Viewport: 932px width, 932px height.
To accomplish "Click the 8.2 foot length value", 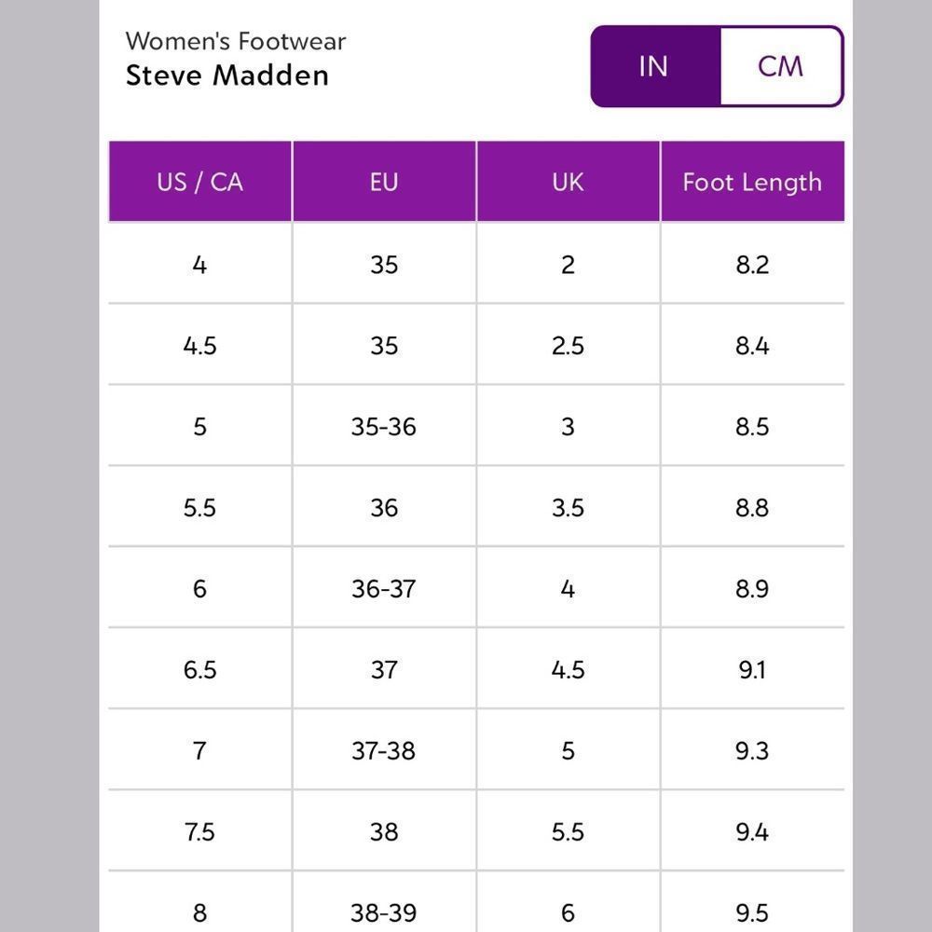I will pos(752,265).
